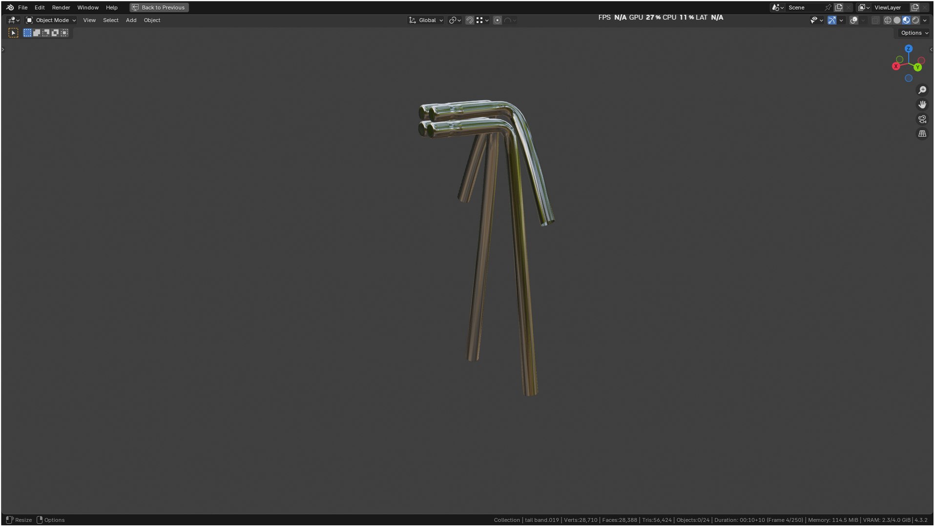Open the viewport Select menu
The height and width of the screenshot is (527, 935).
(111, 20)
